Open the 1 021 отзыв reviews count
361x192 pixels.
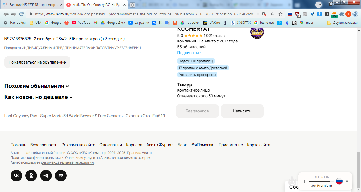pyautogui.click(x=214, y=36)
